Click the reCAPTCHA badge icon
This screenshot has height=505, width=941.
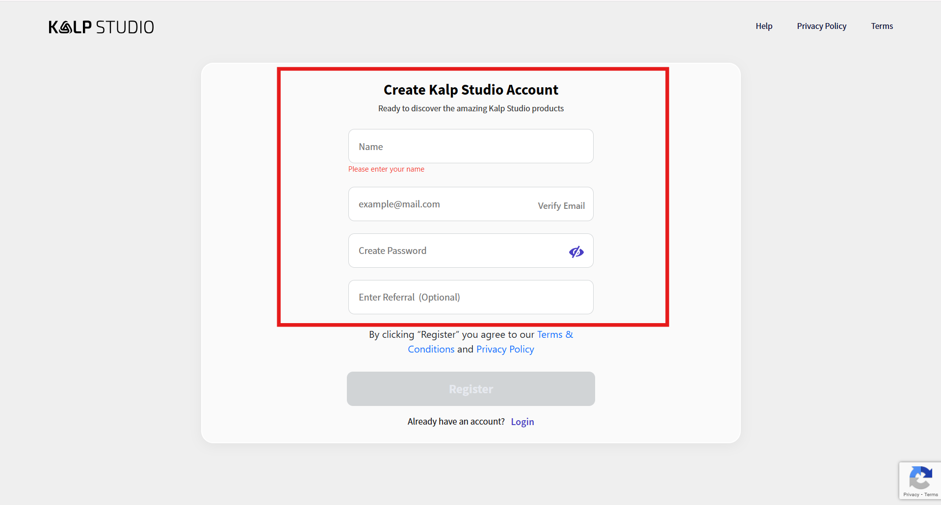tap(920, 478)
